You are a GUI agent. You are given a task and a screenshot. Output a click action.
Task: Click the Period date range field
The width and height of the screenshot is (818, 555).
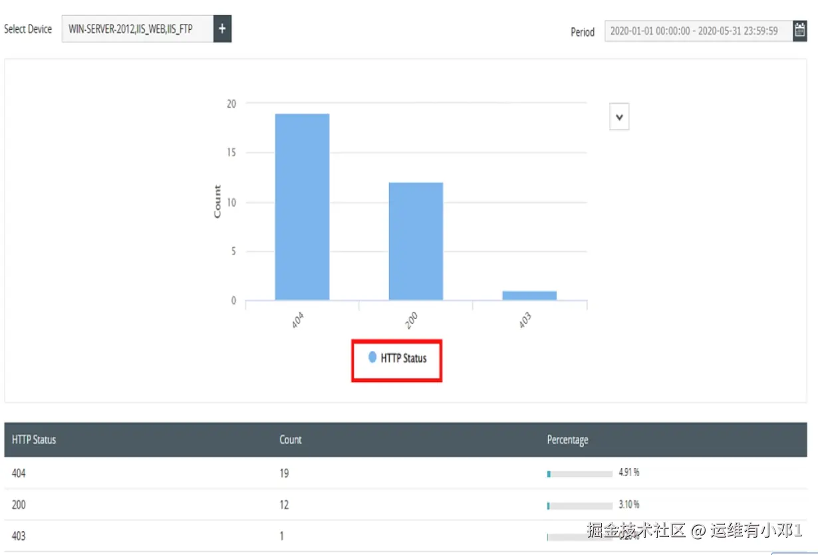pyautogui.click(x=698, y=31)
